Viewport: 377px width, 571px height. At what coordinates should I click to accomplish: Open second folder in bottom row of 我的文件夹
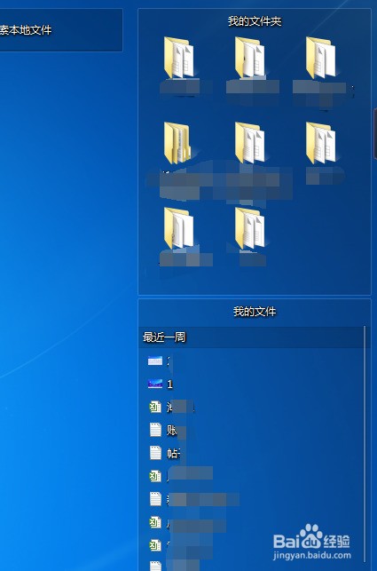point(249,228)
